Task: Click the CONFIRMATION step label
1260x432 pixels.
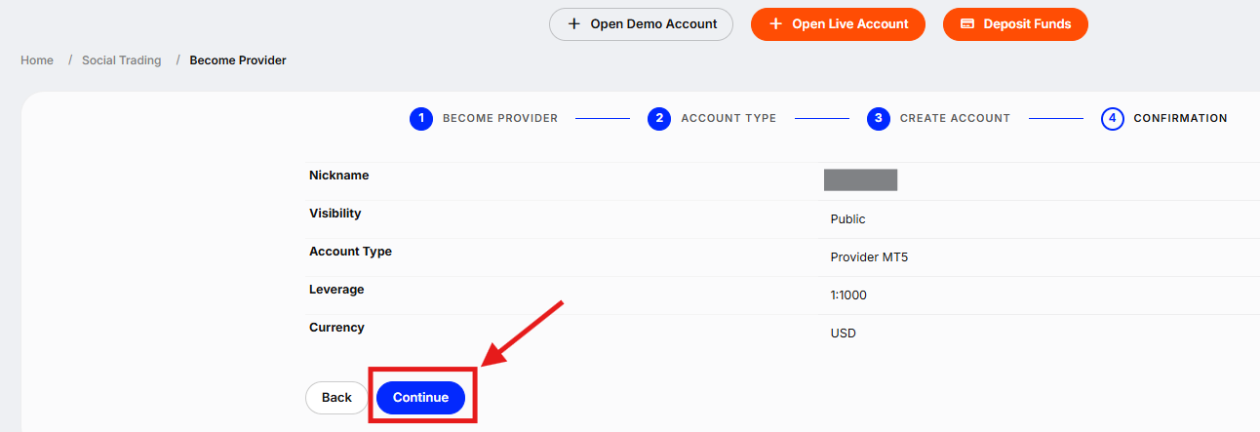Action: pyautogui.click(x=1180, y=119)
